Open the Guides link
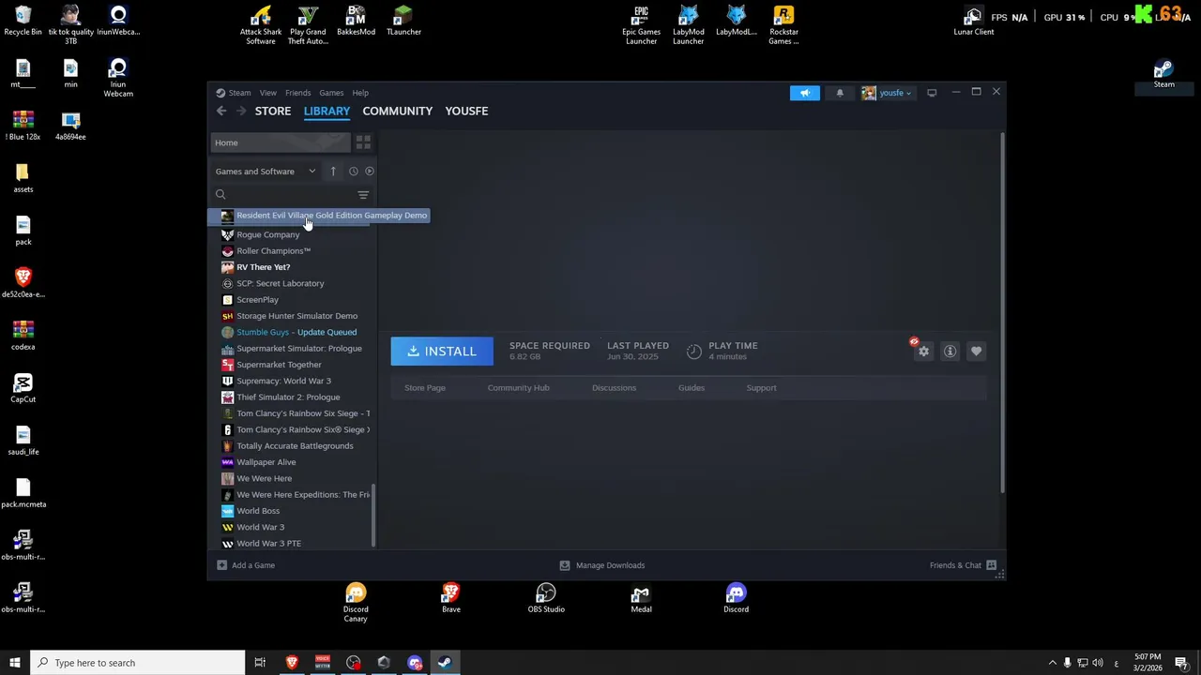The image size is (1201, 675). pos(692,388)
